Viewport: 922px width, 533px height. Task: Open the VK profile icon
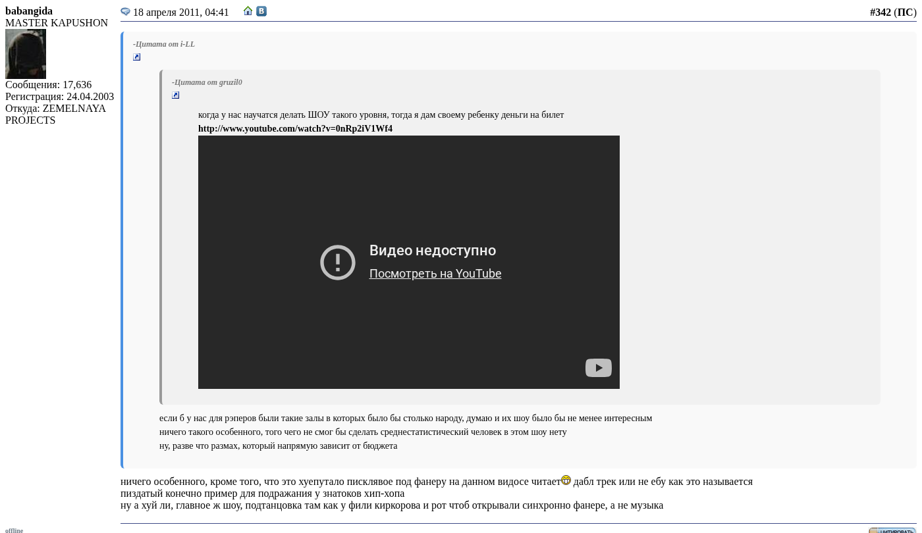pos(261,11)
